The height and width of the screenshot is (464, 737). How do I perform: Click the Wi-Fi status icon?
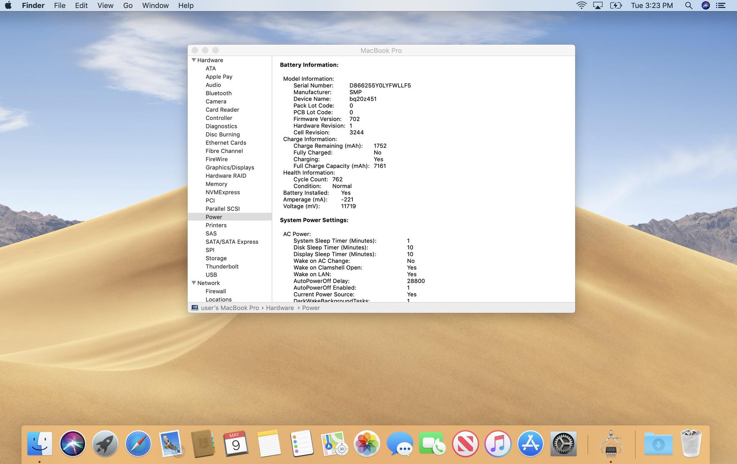[x=581, y=6]
